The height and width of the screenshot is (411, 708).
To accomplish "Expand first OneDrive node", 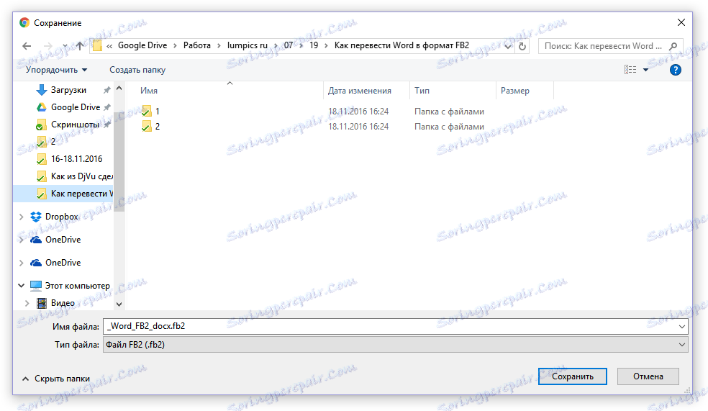I will pyautogui.click(x=21, y=240).
